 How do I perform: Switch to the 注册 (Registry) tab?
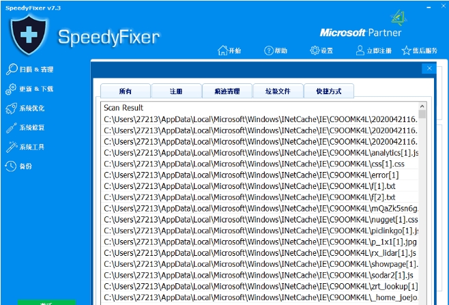click(x=176, y=91)
